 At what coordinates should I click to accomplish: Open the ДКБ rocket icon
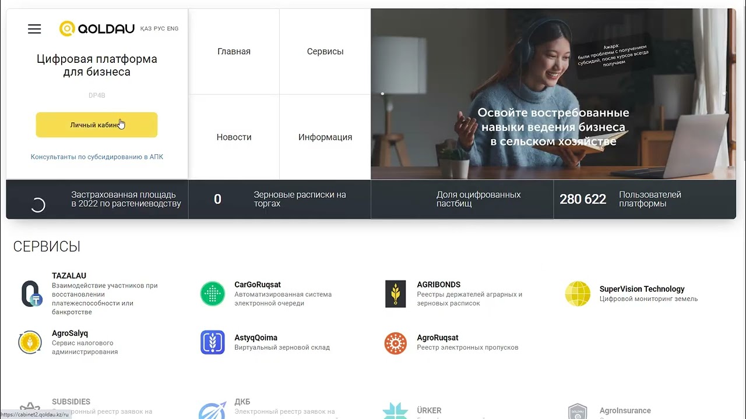click(212, 410)
